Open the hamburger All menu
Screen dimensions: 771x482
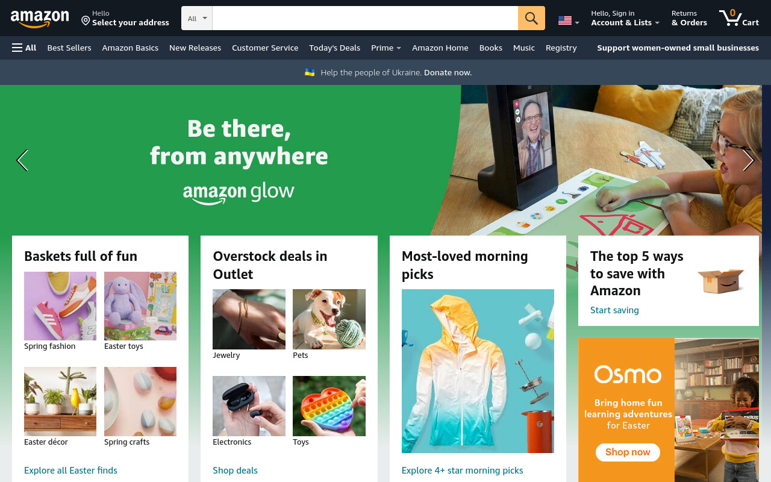(24, 48)
